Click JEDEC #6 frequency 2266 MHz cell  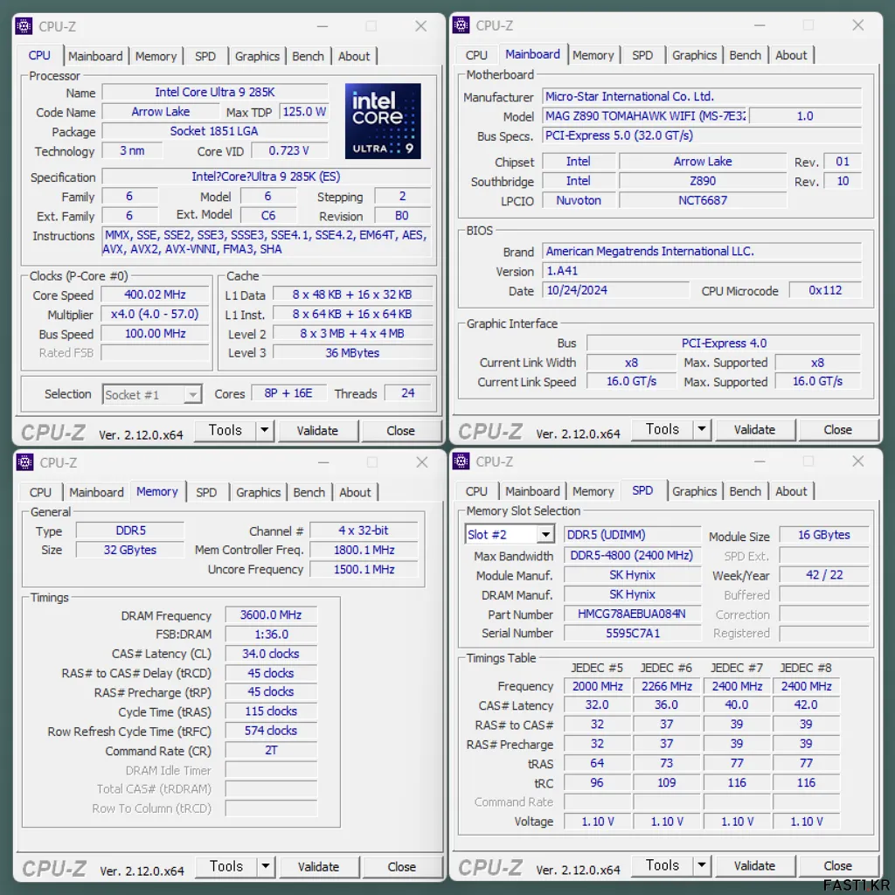pos(667,686)
